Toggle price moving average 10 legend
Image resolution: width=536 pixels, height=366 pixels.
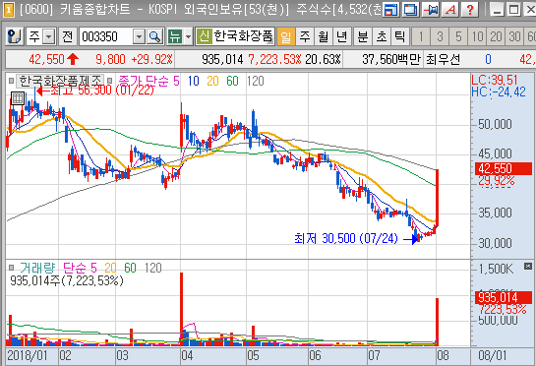(193, 81)
